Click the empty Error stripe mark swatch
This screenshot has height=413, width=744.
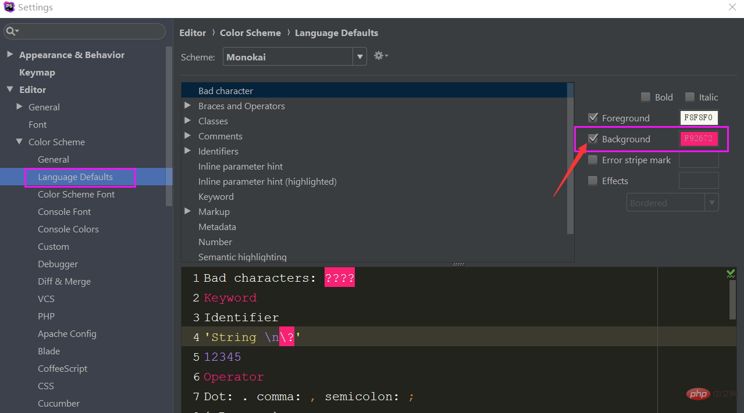699,160
